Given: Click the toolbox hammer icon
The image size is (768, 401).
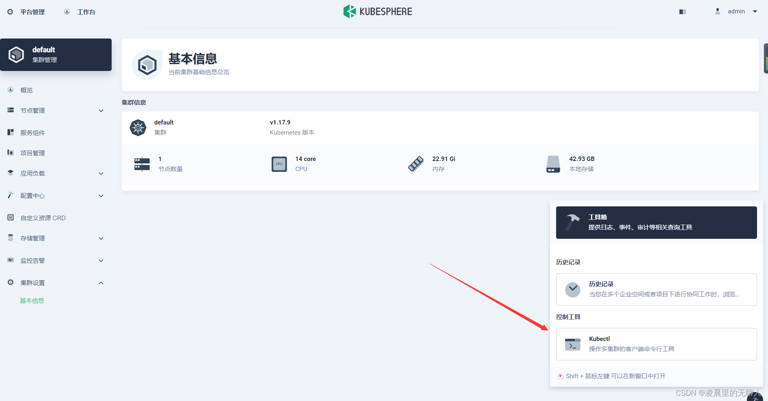Looking at the screenshot, I should click(x=573, y=222).
